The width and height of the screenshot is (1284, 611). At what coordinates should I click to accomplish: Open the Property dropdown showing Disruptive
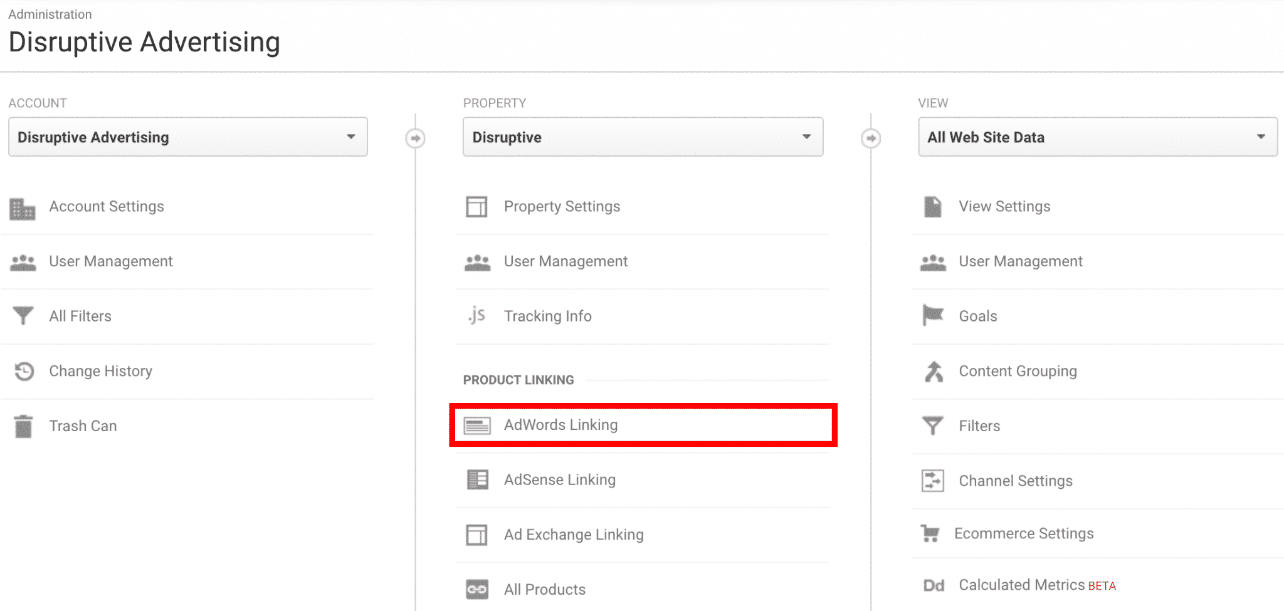point(643,137)
